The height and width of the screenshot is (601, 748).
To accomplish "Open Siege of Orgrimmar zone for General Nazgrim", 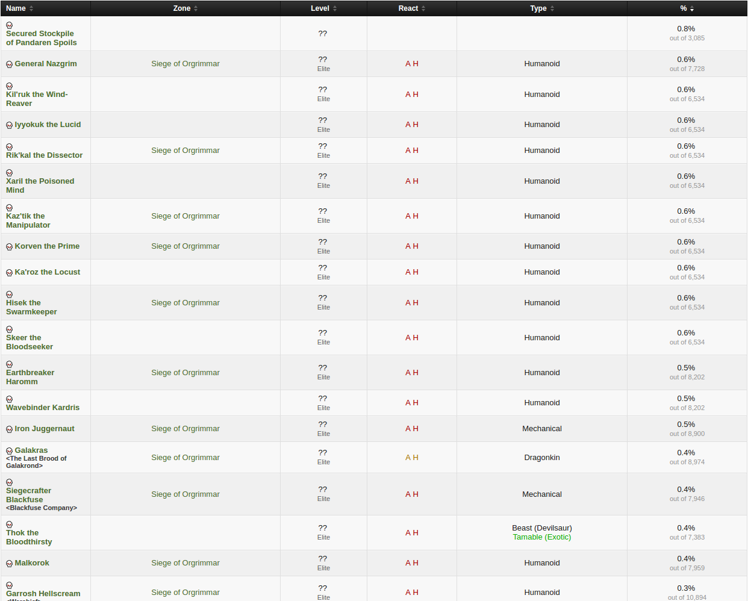I will pyautogui.click(x=185, y=64).
